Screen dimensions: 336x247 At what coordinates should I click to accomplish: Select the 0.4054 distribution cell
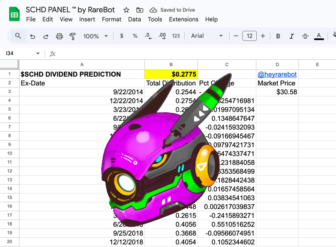(x=171, y=242)
